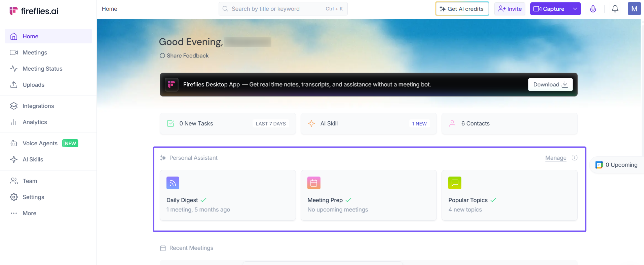The height and width of the screenshot is (265, 644).
Task: Click the Recent Meetings heading
Action: tap(191, 248)
